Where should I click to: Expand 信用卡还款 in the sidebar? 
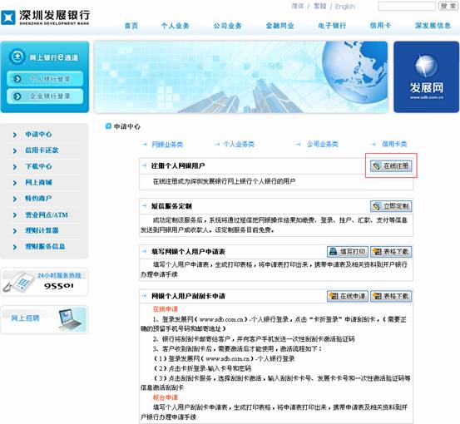(42, 150)
